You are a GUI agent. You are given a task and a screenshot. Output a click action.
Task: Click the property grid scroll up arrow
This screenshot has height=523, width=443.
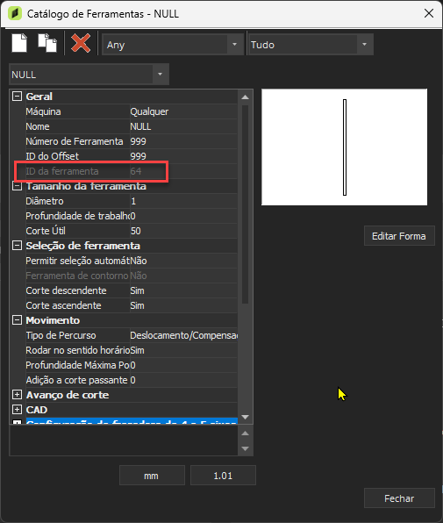(246, 97)
